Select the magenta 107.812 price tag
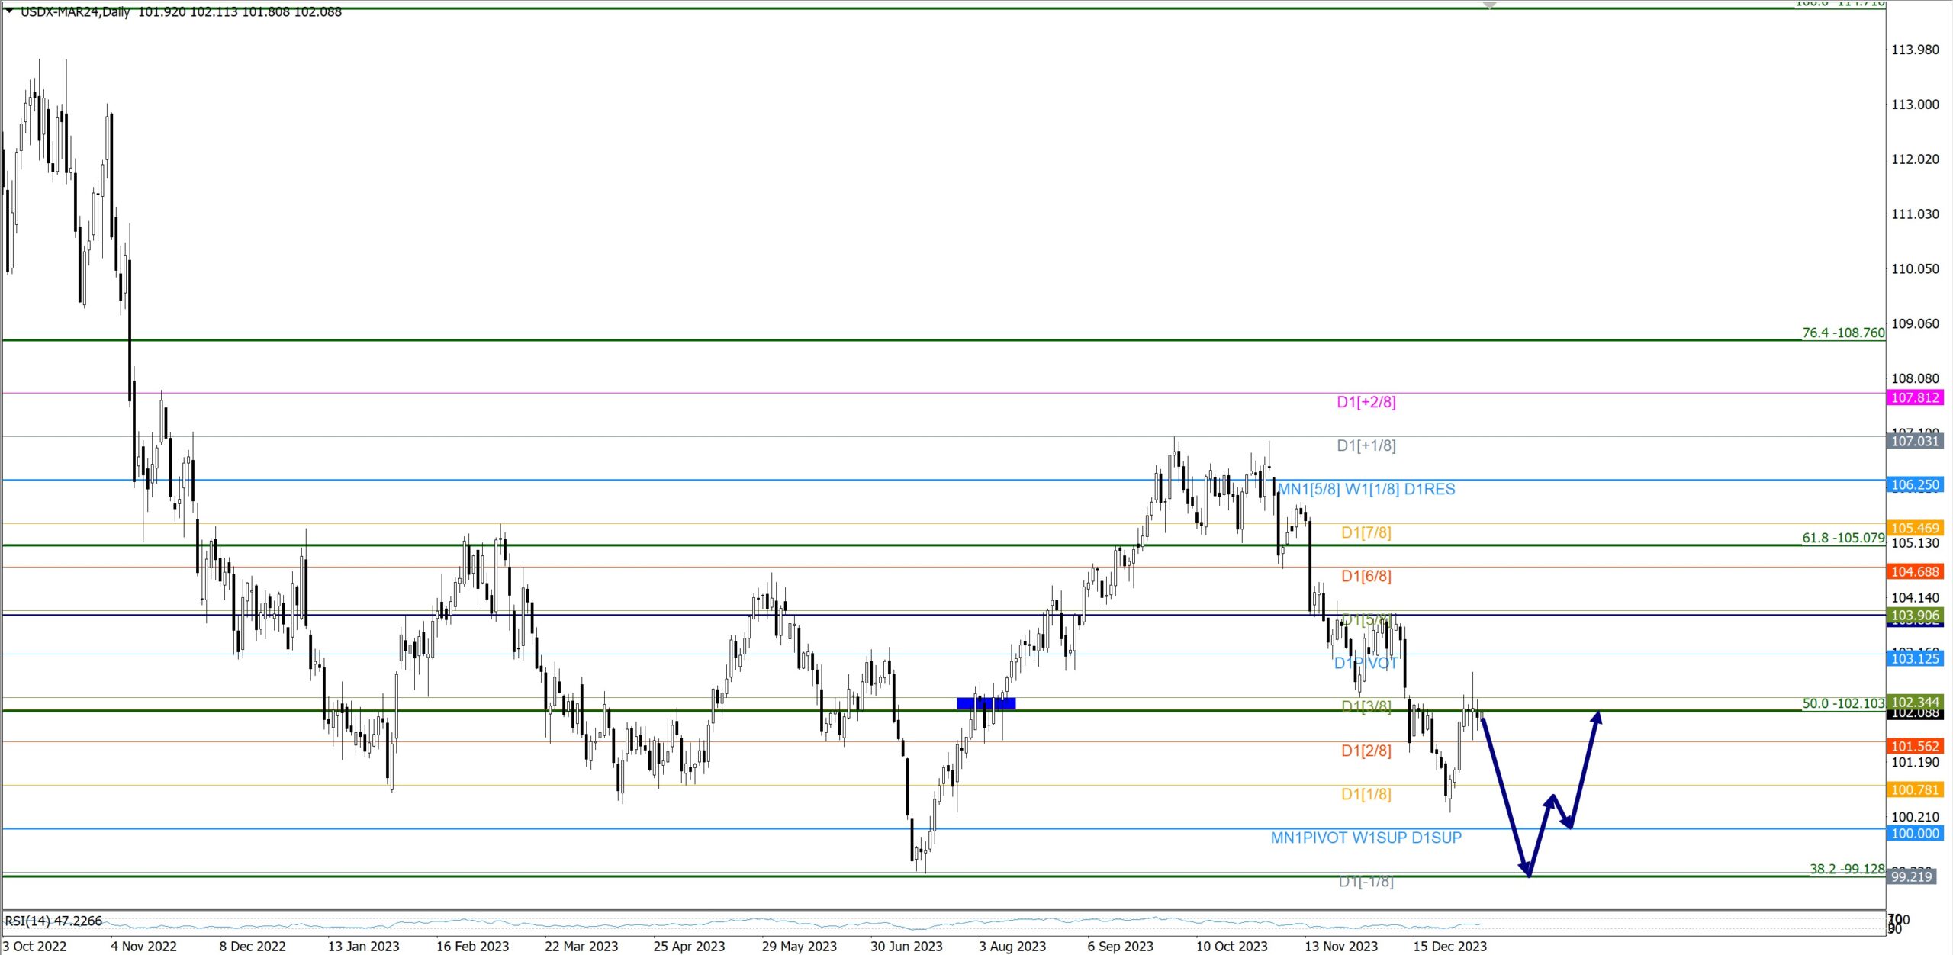 point(1915,397)
